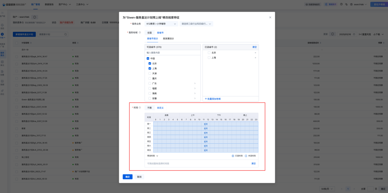Click 周三 全天 row in time grid
Screen dimensions: 388x193
pyautogui.click(x=206, y=132)
